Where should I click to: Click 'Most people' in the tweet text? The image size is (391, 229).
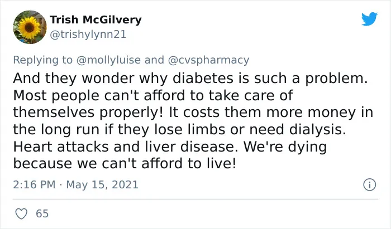(x=56, y=96)
